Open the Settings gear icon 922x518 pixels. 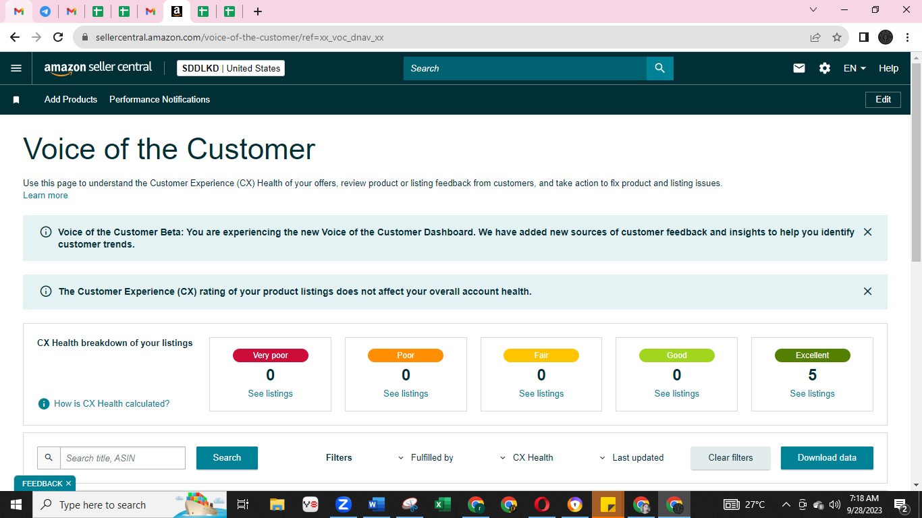pyautogui.click(x=825, y=68)
